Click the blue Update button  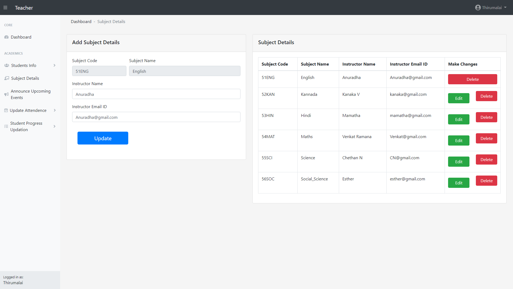pyautogui.click(x=103, y=138)
